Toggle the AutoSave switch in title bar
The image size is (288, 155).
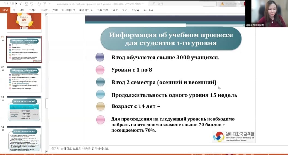[19, 4]
